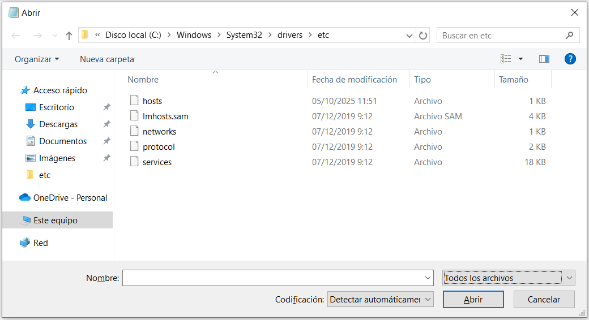
Task: Select the networks file
Action: click(x=159, y=132)
